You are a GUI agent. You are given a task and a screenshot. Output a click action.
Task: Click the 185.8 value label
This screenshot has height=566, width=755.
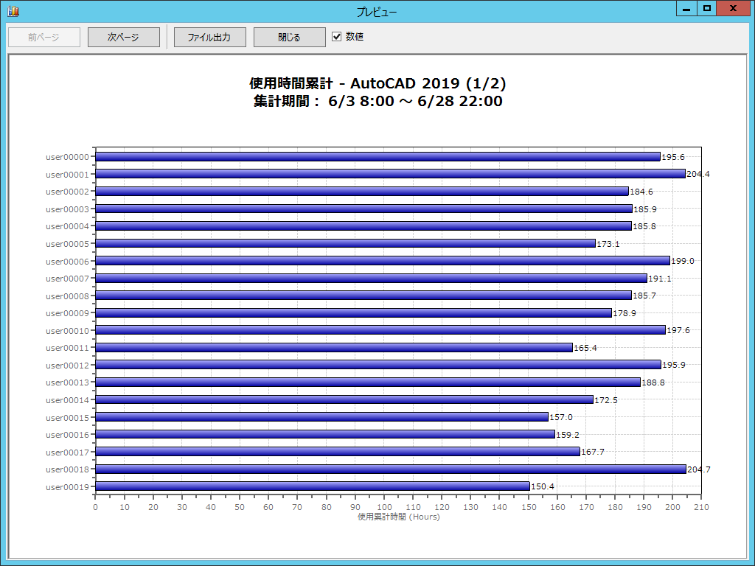pos(644,226)
